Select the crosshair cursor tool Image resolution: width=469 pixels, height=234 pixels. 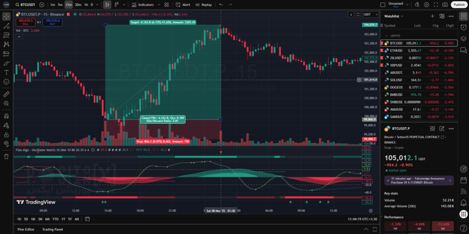pyautogui.click(x=6, y=17)
